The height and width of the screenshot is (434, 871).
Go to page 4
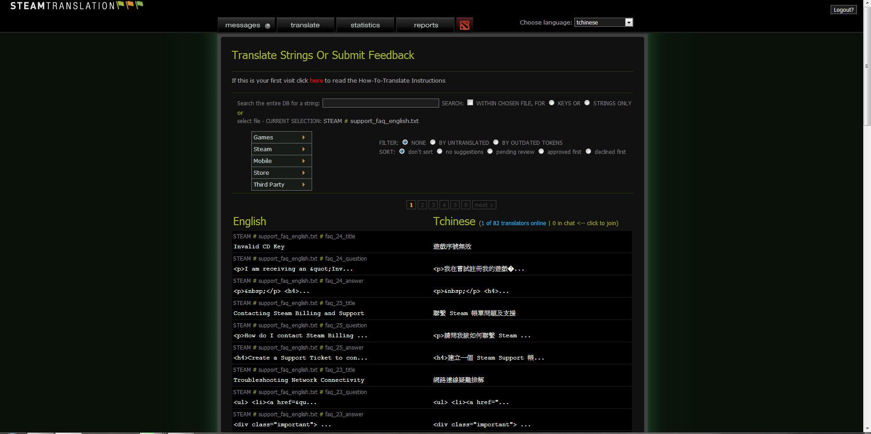444,205
